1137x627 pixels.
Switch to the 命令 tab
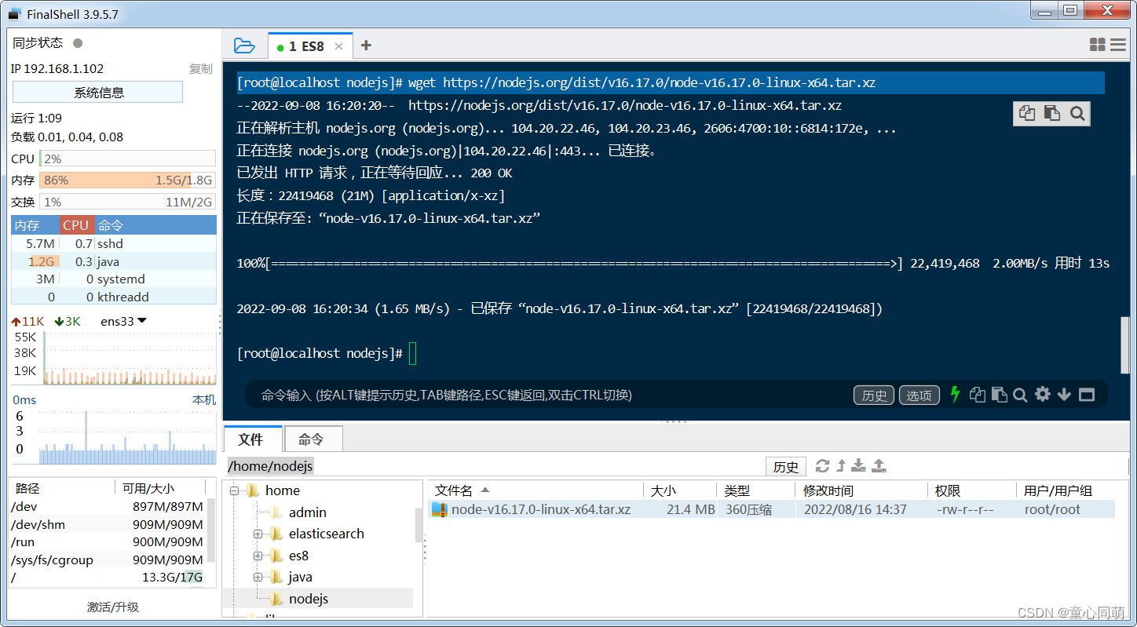312,439
